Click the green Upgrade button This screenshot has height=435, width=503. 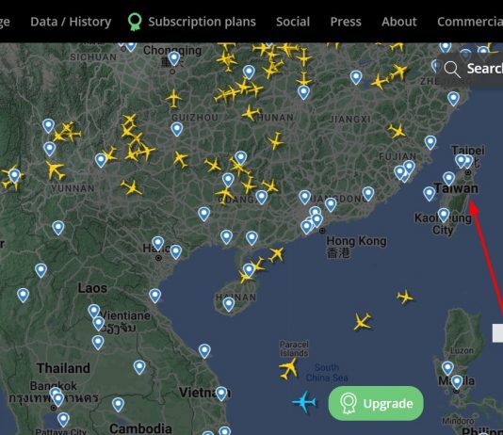(376, 403)
